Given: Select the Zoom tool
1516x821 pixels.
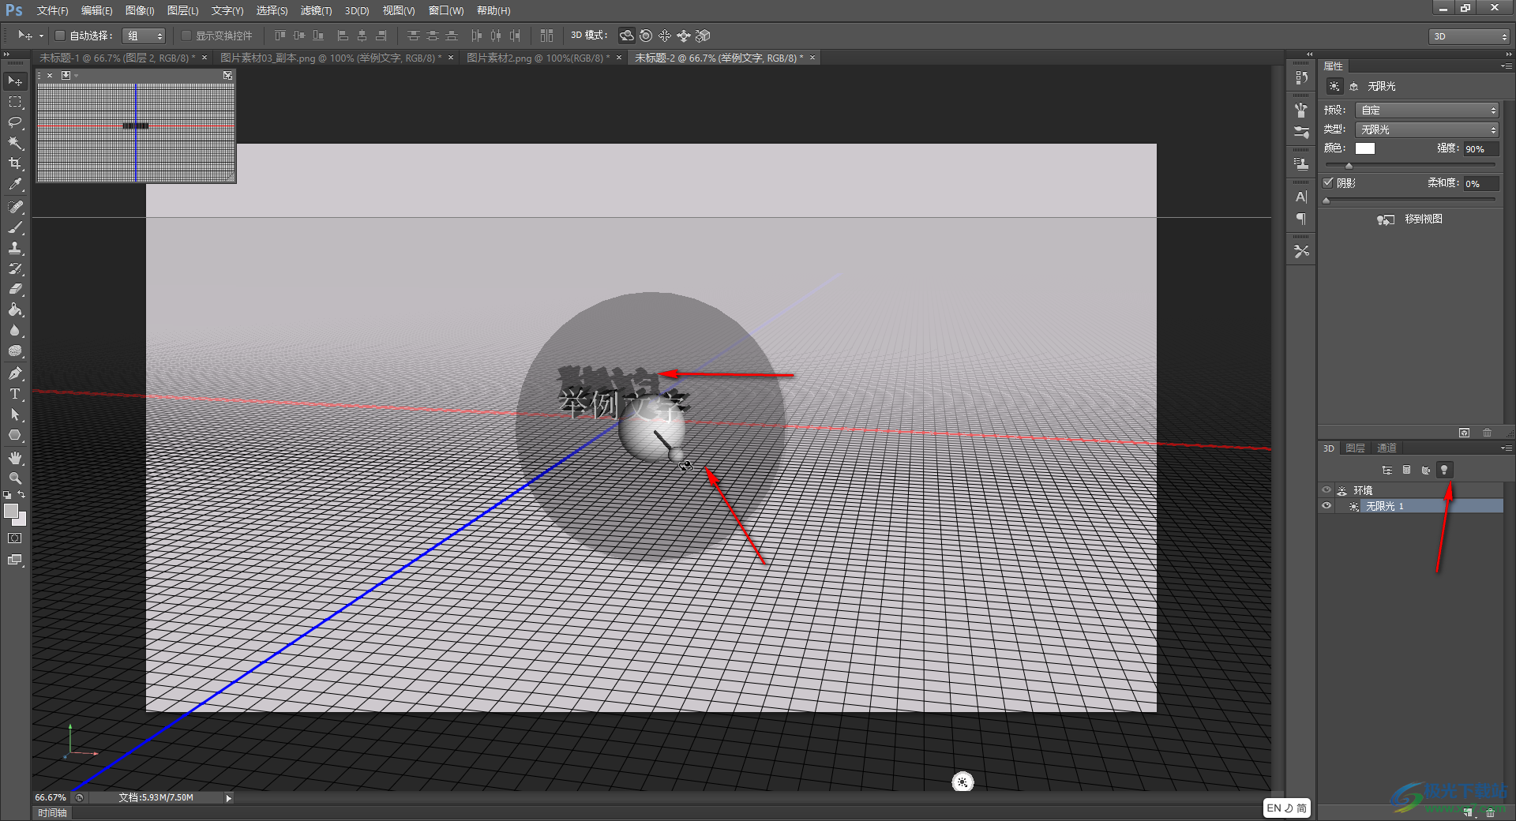Looking at the screenshot, I should tap(15, 478).
